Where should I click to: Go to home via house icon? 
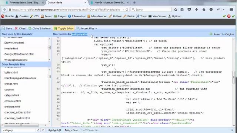click(204, 10)
